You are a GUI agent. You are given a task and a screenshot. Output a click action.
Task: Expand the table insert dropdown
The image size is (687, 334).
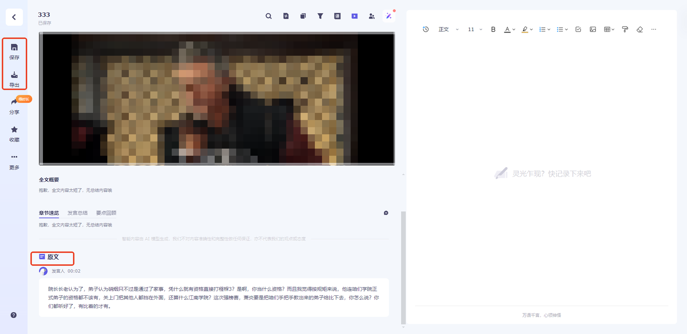pyautogui.click(x=609, y=30)
